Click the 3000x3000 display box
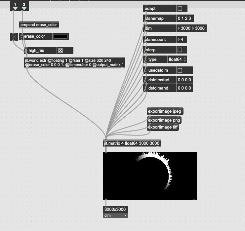 115,210
